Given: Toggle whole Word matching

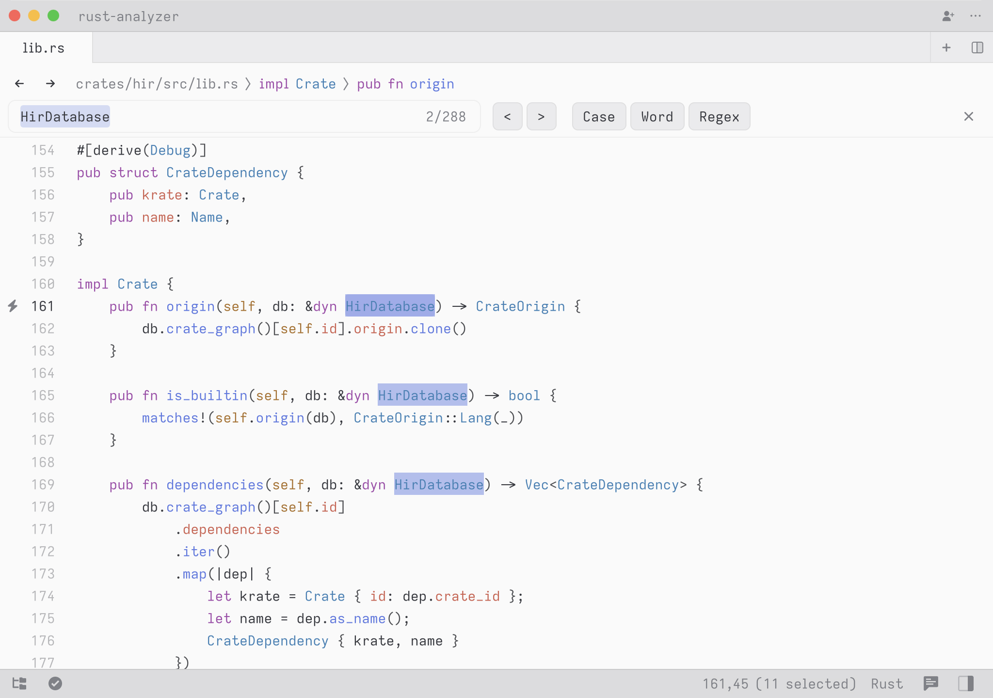Looking at the screenshot, I should (x=657, y=117).
